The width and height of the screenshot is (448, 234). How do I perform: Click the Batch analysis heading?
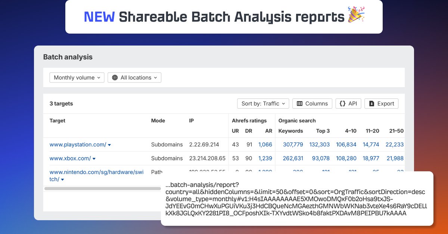tap(68, 57)
